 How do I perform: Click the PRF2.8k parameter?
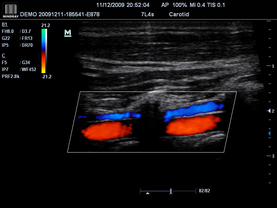pyautogui.click(x=11, y=76)
